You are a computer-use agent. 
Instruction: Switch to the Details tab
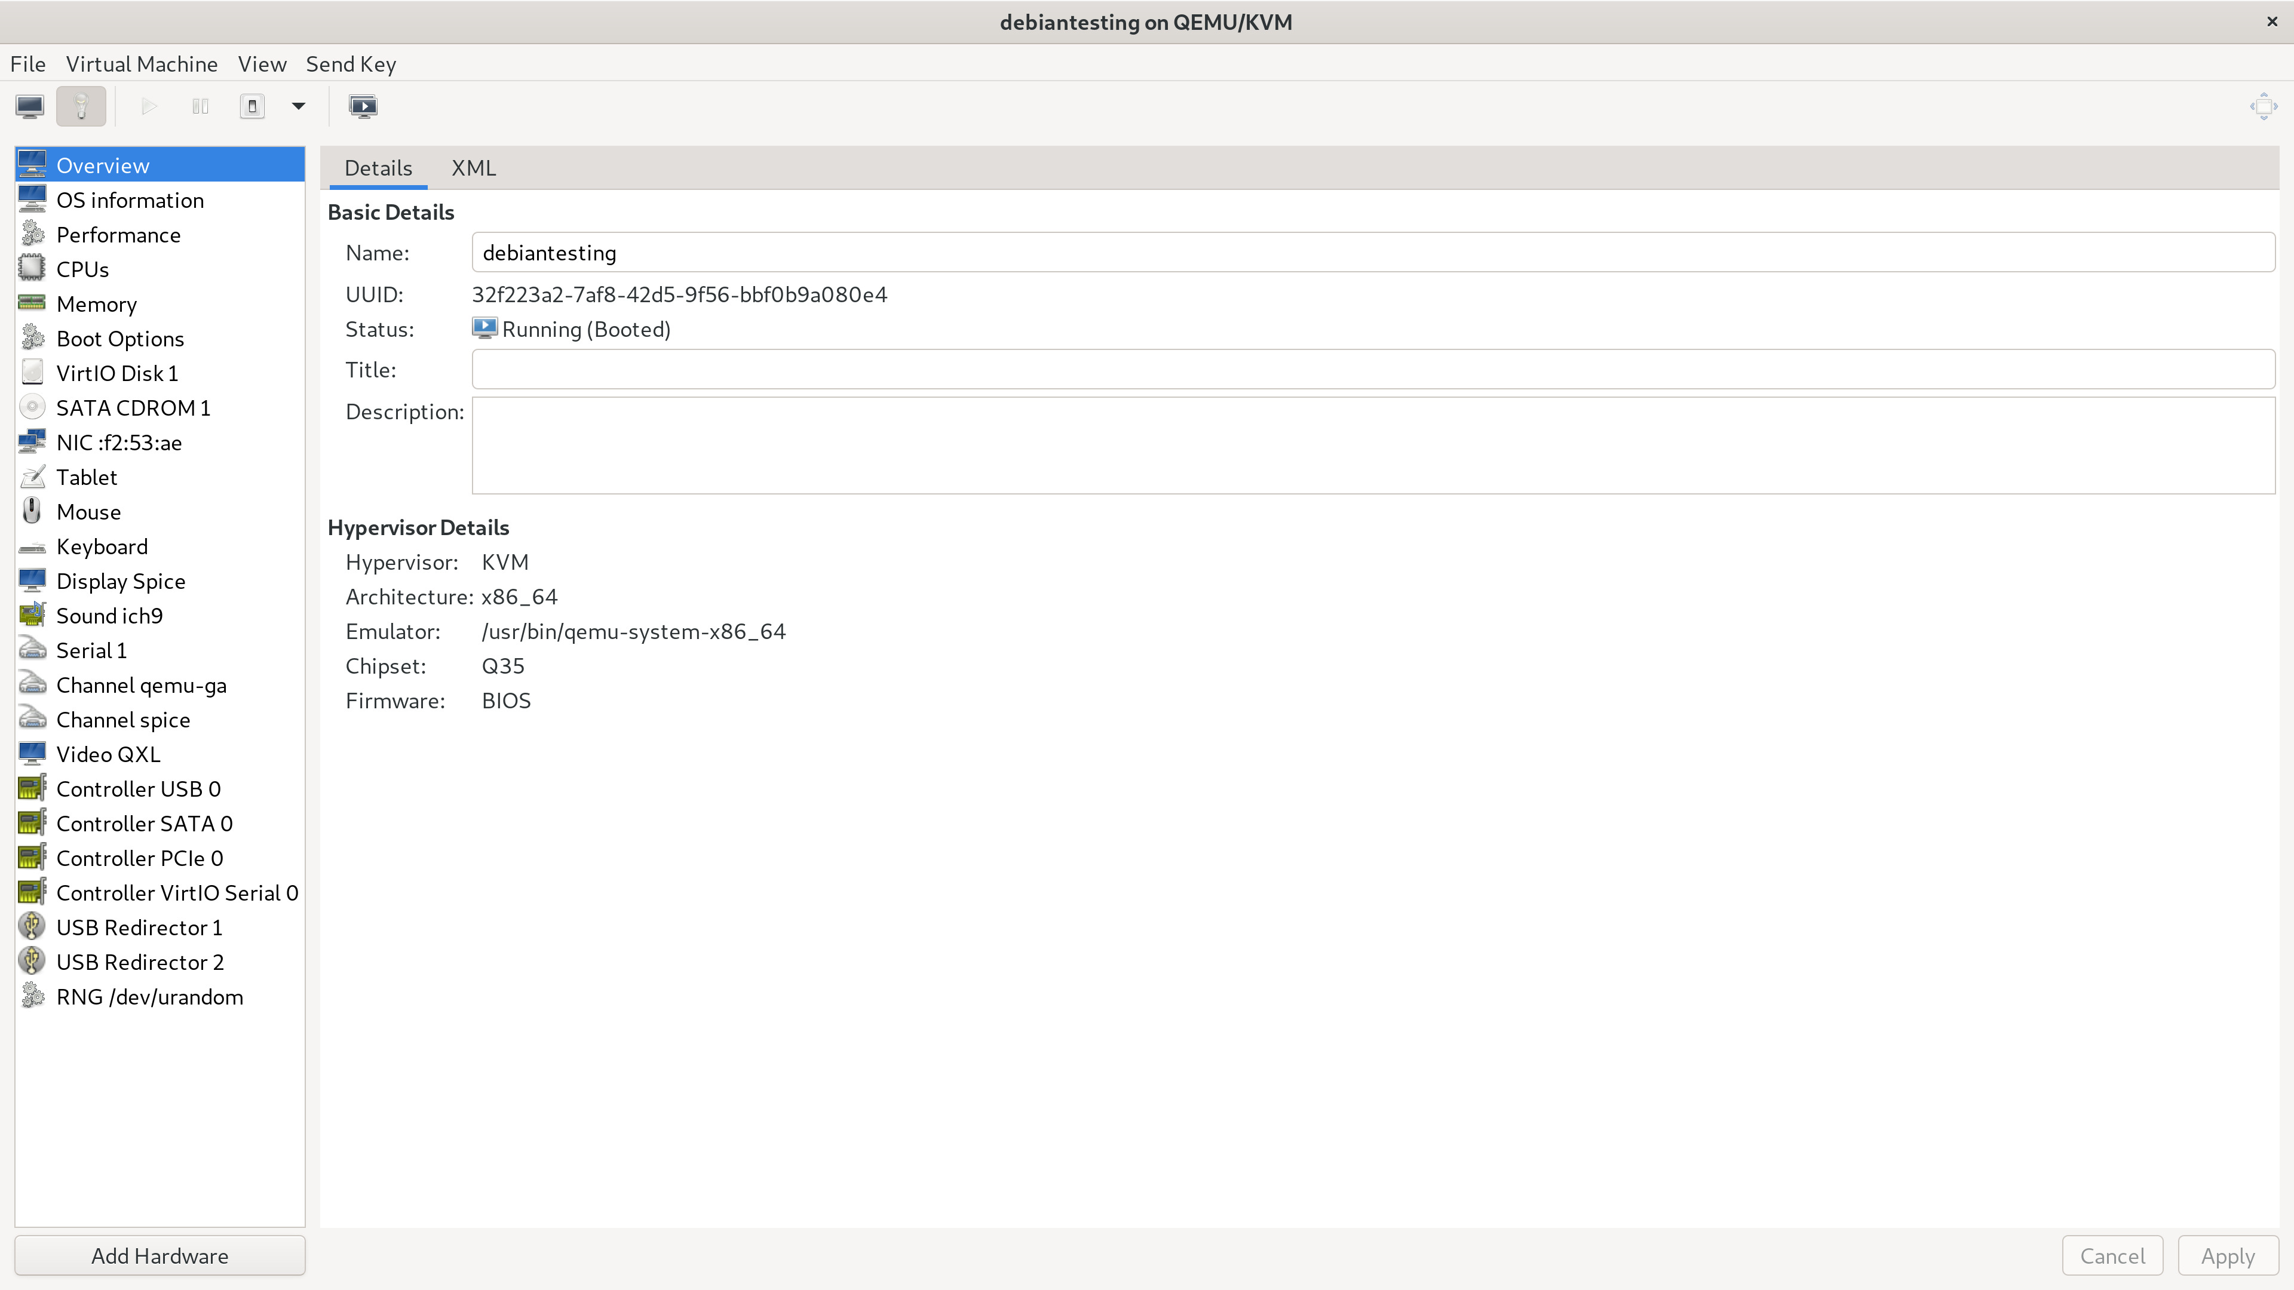coord(379,168)
